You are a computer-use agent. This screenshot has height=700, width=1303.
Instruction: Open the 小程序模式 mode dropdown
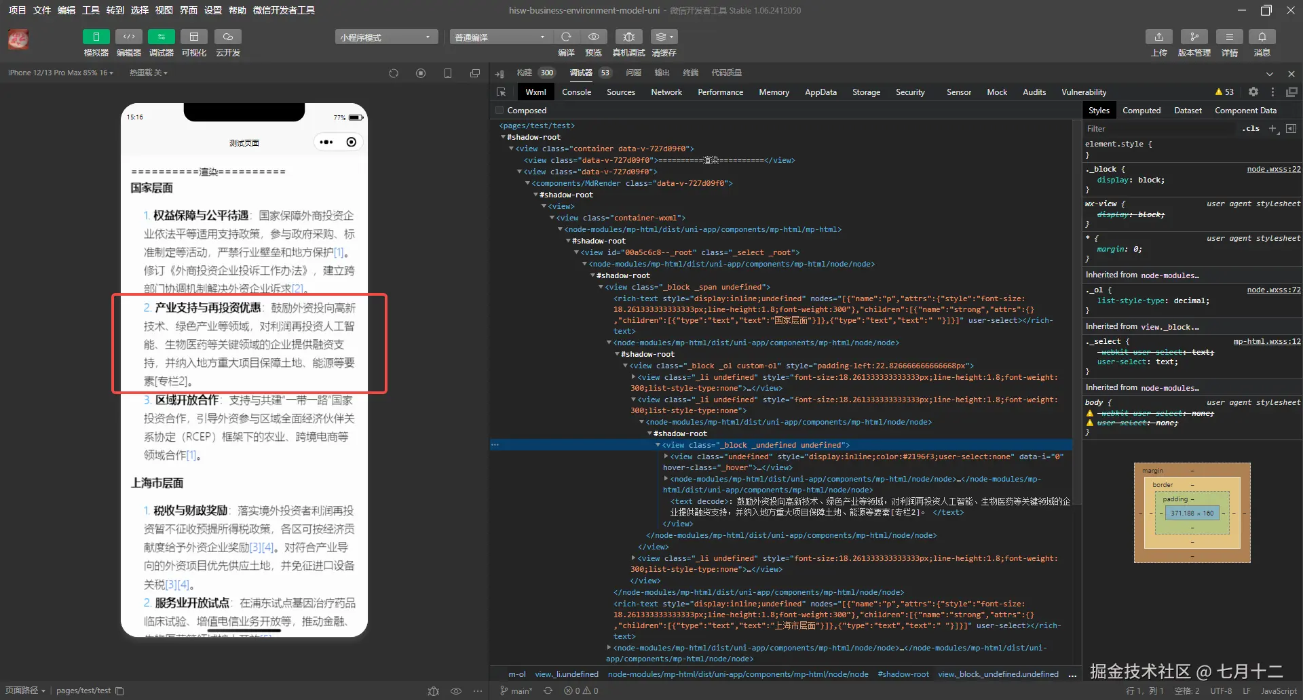tap(385, 37)
